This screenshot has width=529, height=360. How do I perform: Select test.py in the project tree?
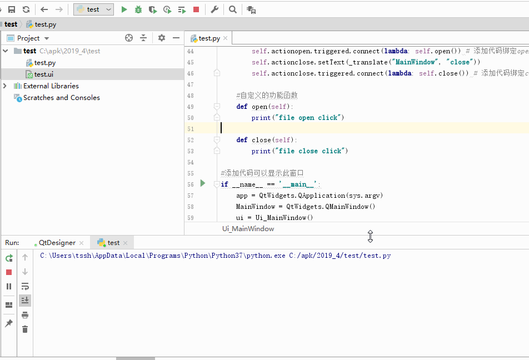[x=41, y=63]
